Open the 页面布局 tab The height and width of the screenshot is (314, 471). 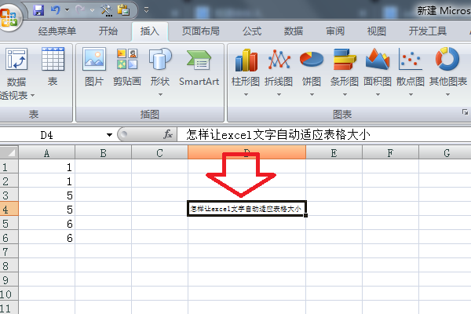(x=201, y=31)
